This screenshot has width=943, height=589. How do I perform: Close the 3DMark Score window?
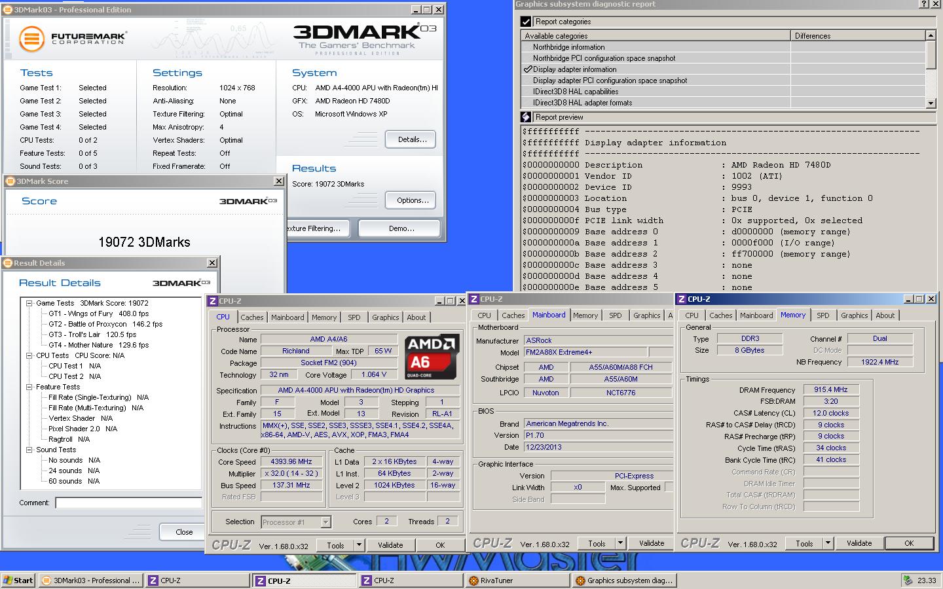click(278, 181)
